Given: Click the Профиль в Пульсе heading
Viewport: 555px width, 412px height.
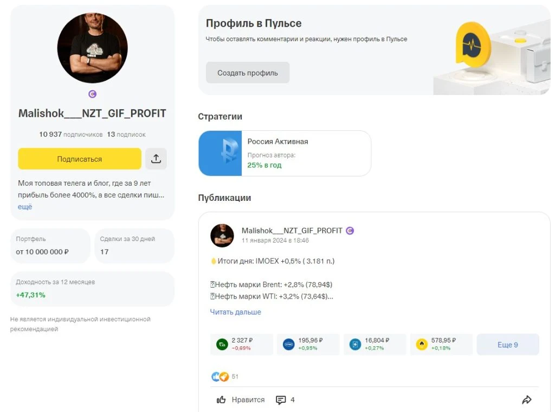Looking at the screenshot, I should [x=254, y=23].
